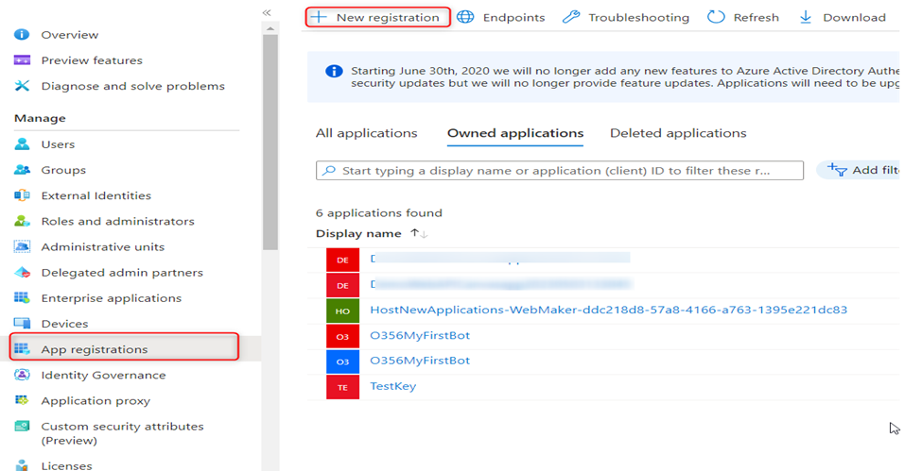
Task: Click the Groups people icon
Action: click(x=22, y=170)
